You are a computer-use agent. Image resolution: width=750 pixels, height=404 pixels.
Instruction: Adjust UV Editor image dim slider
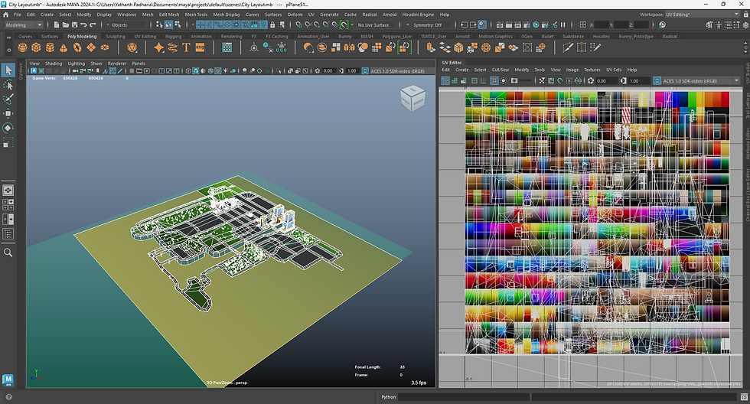tap(525, 81)
